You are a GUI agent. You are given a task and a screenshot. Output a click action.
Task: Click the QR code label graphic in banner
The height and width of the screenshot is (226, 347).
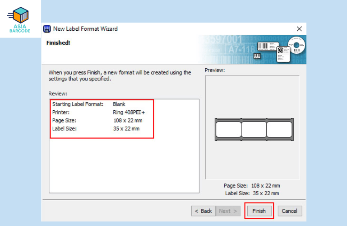[282, 53]
